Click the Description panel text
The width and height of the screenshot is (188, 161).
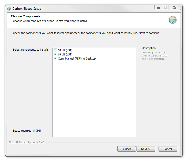point(154,55)
